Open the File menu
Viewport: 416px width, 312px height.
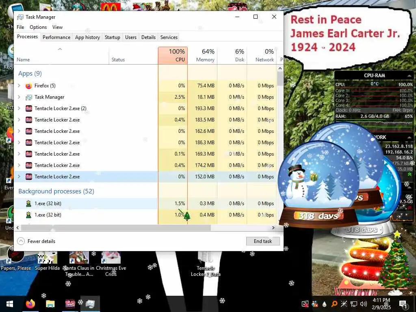[20, 27]
